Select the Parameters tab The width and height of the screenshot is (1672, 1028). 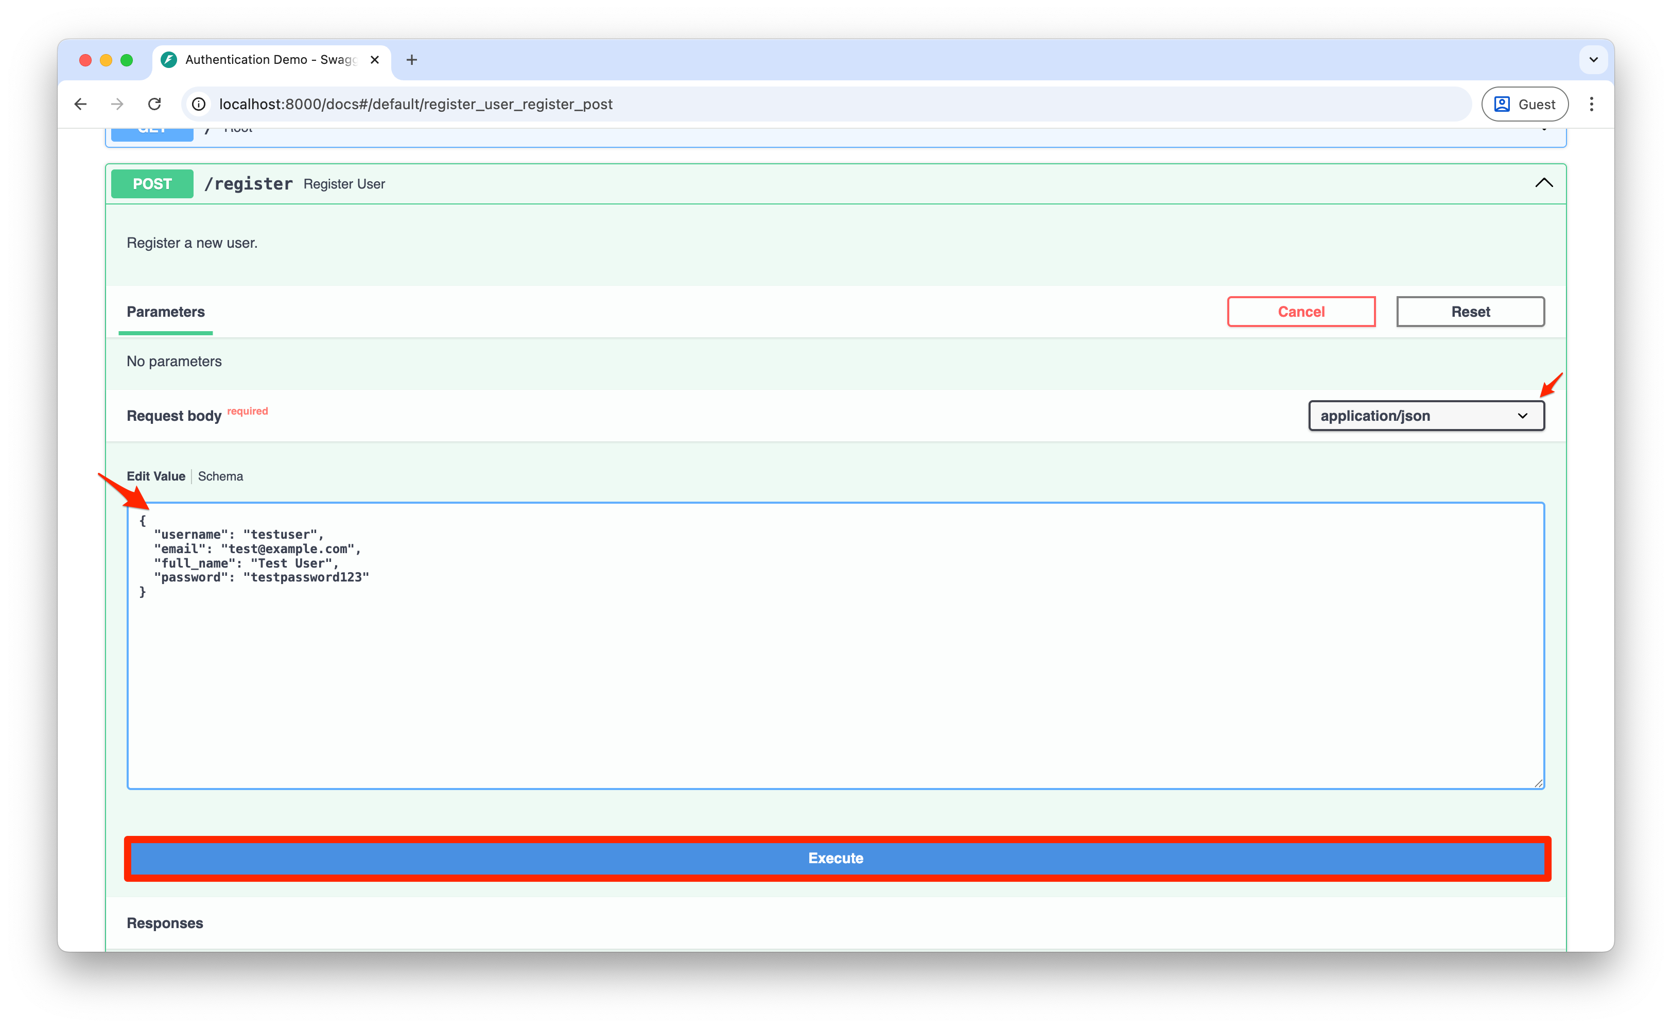(165, 312)
